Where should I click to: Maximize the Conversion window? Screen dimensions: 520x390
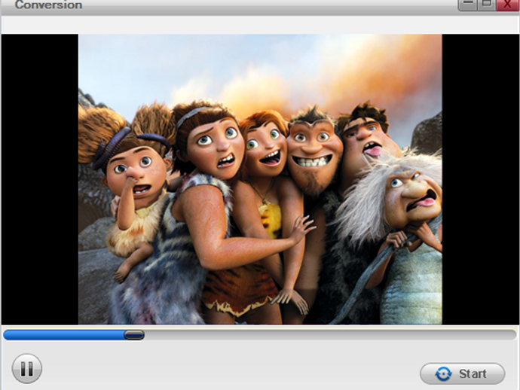point(487,5)
